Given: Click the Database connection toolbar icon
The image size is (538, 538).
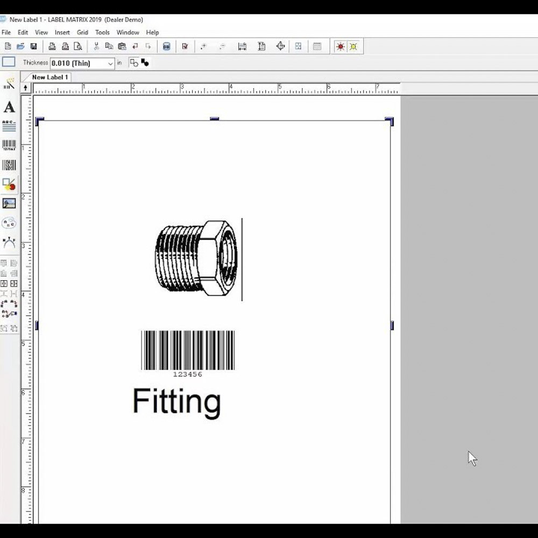Looking at the screenshot, I should (x=166, y=46).
